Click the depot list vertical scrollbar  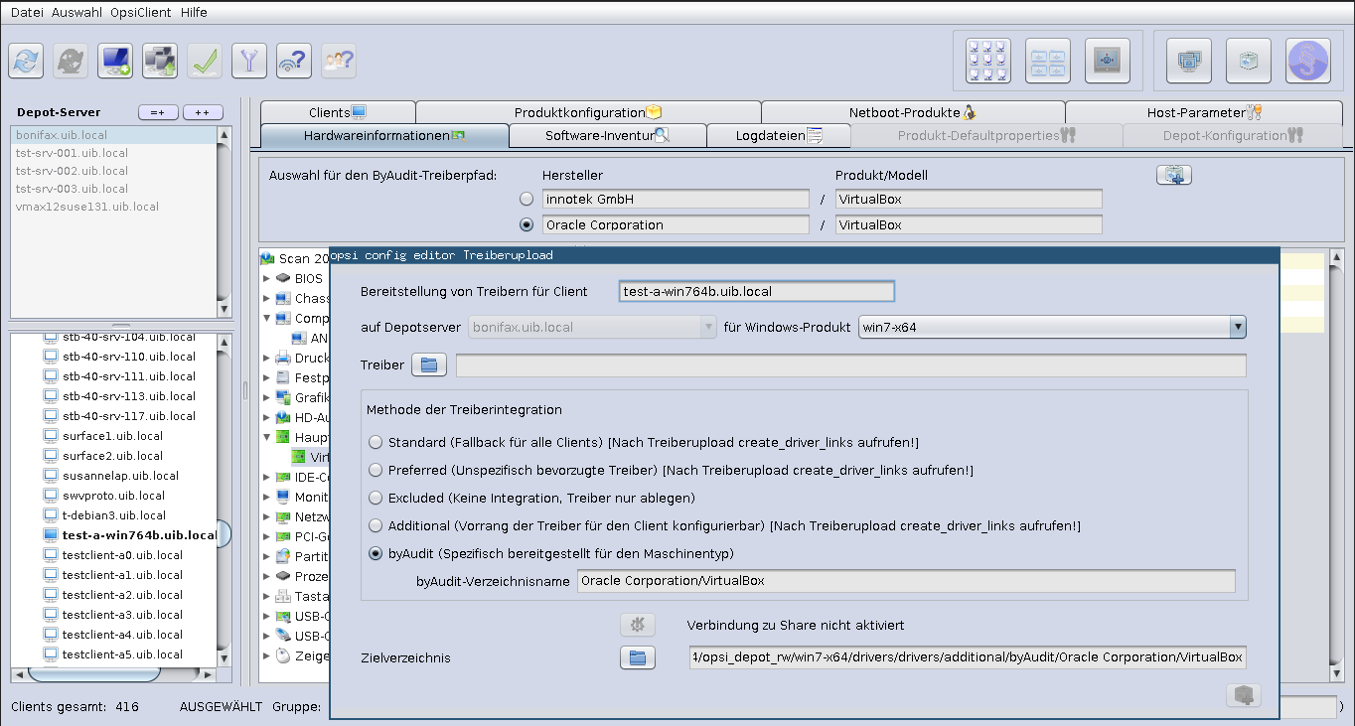224,221
